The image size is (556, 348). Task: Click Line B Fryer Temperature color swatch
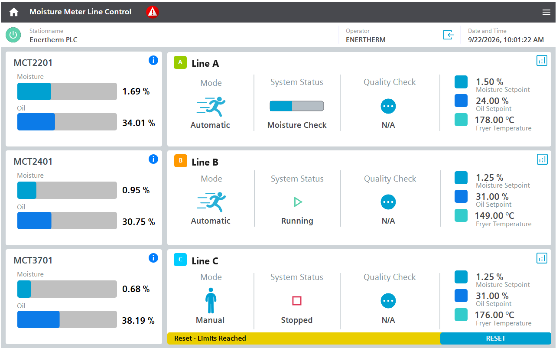click(461, 215)
